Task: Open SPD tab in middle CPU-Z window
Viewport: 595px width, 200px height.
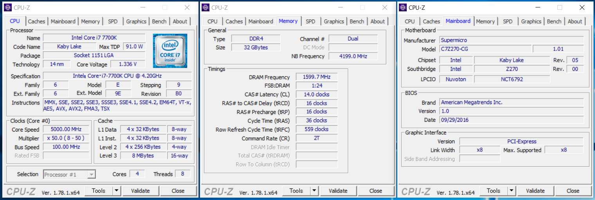Action: pyautogui.click(x=310, y=22)
